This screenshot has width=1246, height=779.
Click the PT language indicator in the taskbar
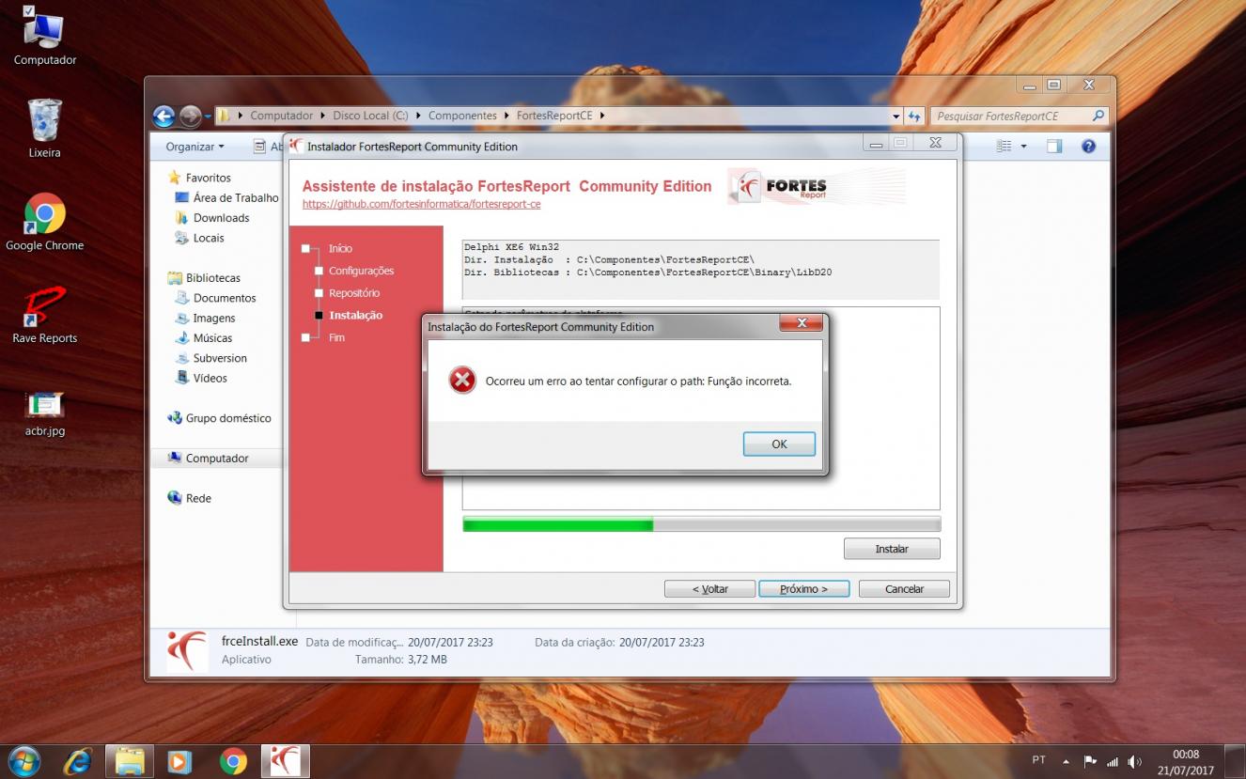[x=1038, y=760]
